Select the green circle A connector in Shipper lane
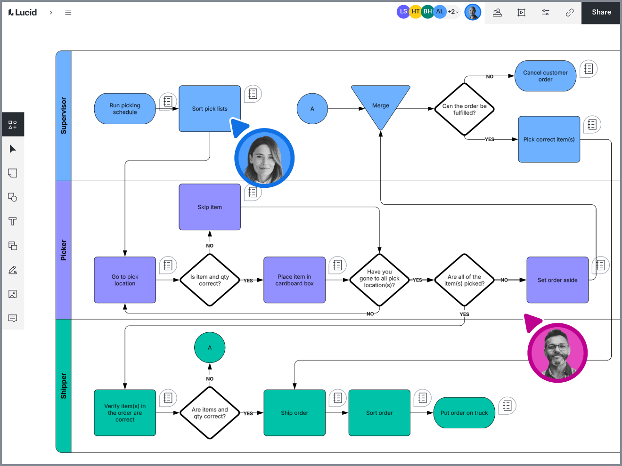622x466 pixels. pos(210,347)
